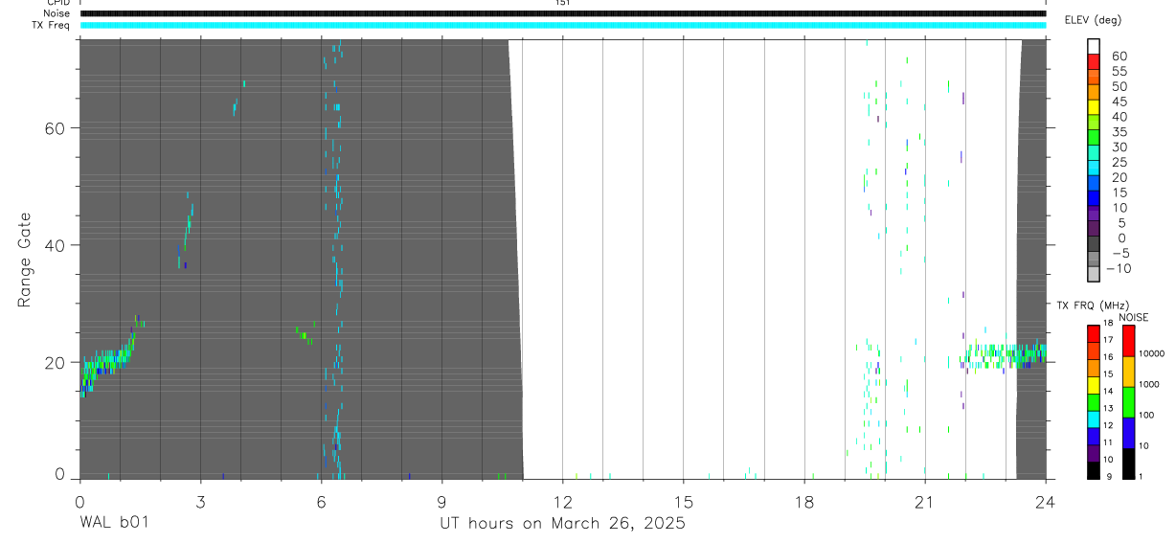Click the '1000' value in the NOISE legend
The width and height of the screenshot is (1176, 543).
[x=1149, y=384]
